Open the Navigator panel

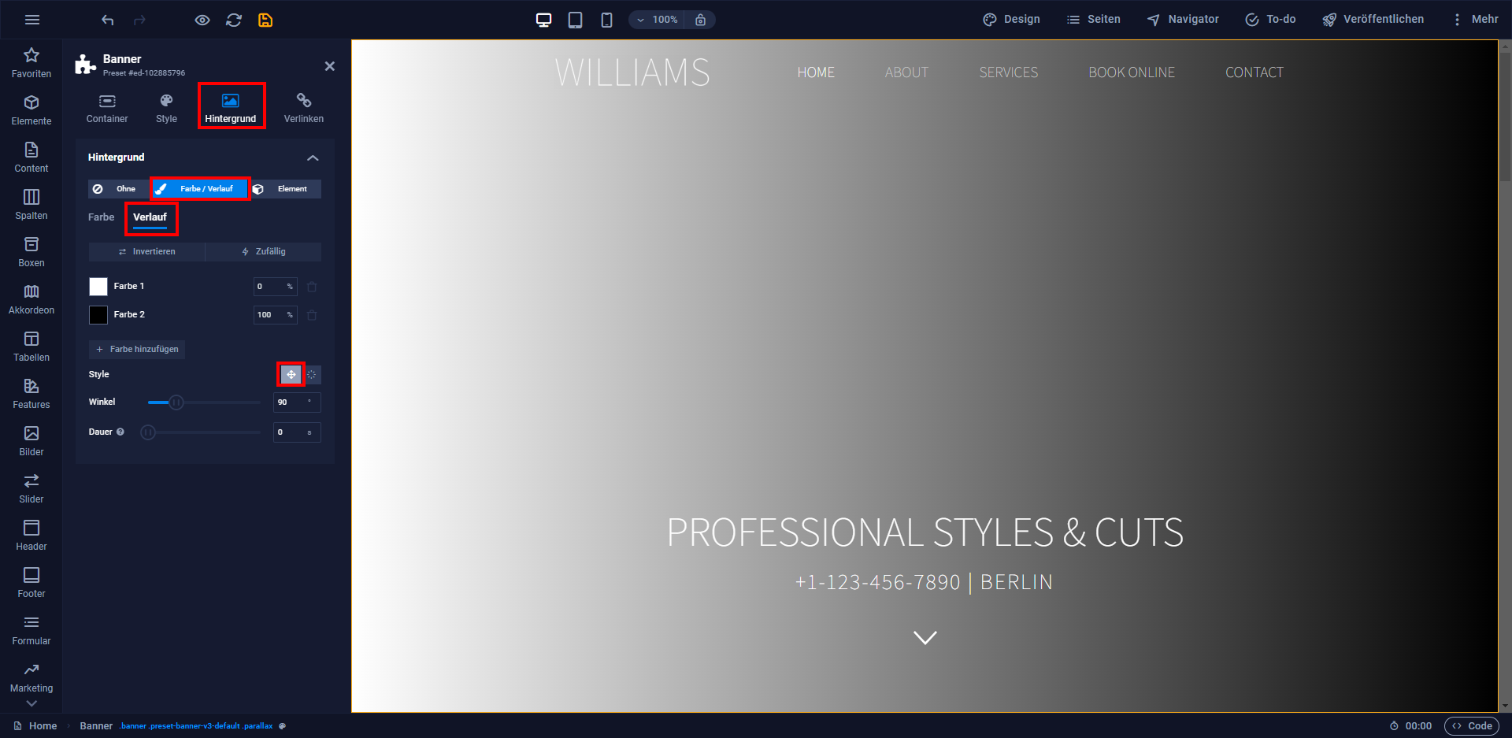coord(1183,20)
